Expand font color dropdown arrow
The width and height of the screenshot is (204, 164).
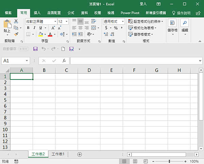coord(55,34)
